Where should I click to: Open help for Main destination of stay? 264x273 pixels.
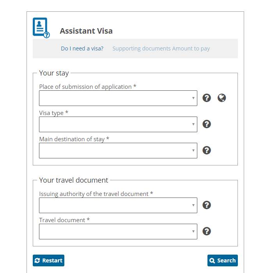[207, 150]
